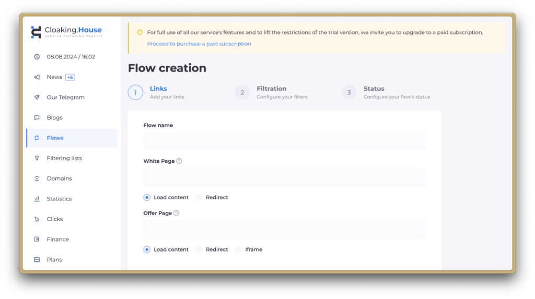Click the Clicks cursor icon
The height and width of the screenshot is (299, 535).
coord(37,219)
